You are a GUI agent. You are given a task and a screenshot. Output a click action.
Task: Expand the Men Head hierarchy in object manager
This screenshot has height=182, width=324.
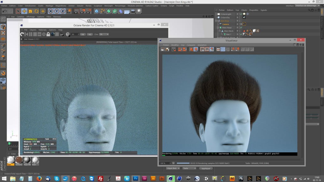click(x=218, y=27)
